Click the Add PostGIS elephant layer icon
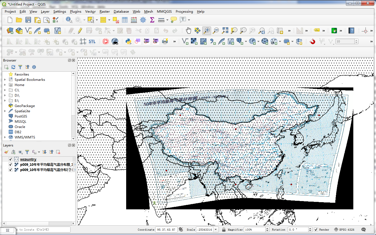Viewport: 376px width, 235px height. [240, 41]
